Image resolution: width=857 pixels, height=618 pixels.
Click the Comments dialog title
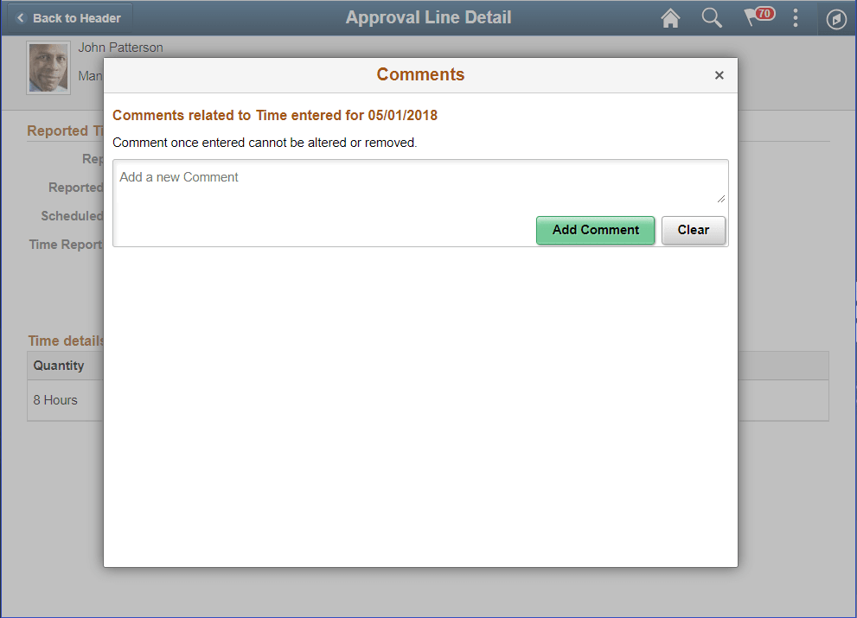tap(420, 74)
